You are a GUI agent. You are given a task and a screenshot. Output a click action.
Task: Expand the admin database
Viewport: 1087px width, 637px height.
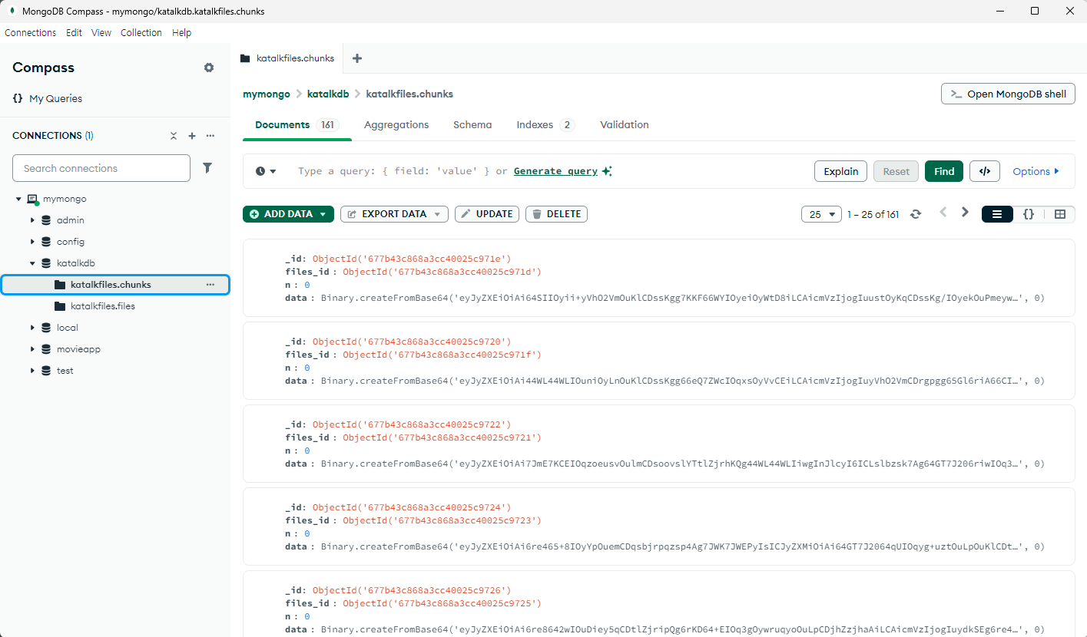32,220
